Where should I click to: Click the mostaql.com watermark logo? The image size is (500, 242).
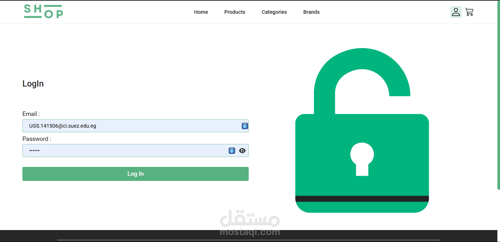[250, 223]
